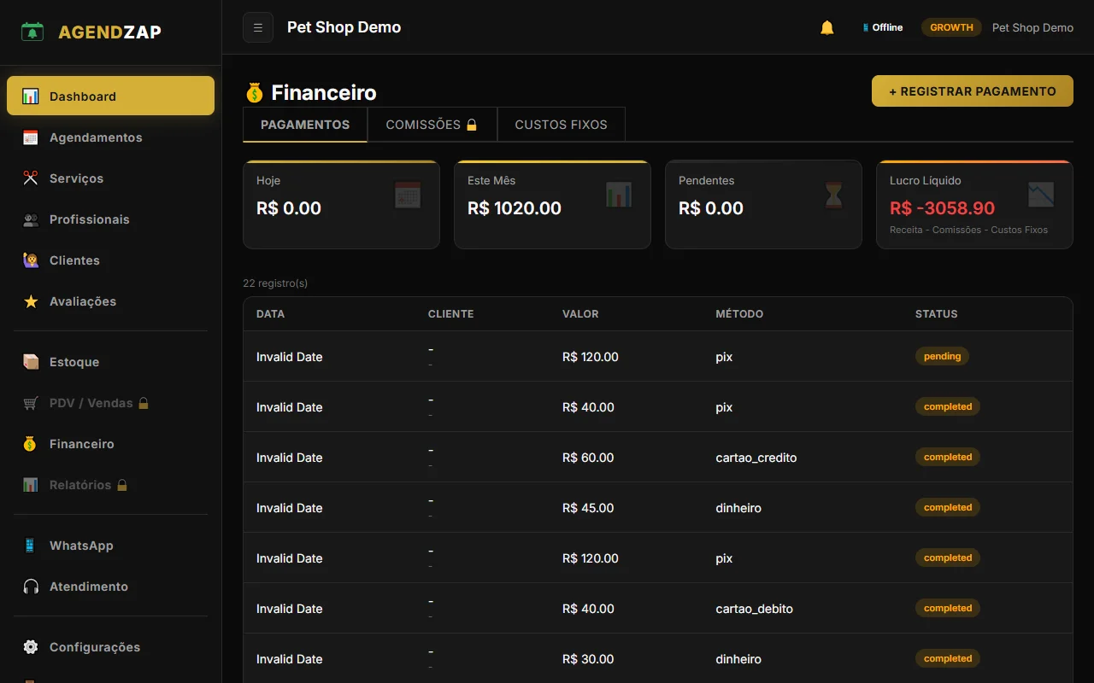Viewport: 1094px width, 683px height.
Task: Click the AgendZap logo icon
Action: click(32, 32)
